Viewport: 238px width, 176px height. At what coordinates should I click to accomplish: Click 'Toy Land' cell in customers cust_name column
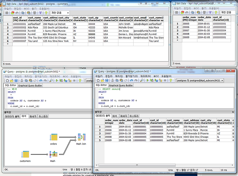(x=35, y=41)
